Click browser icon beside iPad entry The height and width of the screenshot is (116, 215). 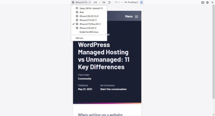click(77, 12)
